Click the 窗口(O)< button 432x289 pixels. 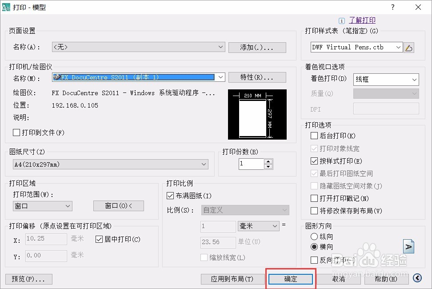[119, 206]
